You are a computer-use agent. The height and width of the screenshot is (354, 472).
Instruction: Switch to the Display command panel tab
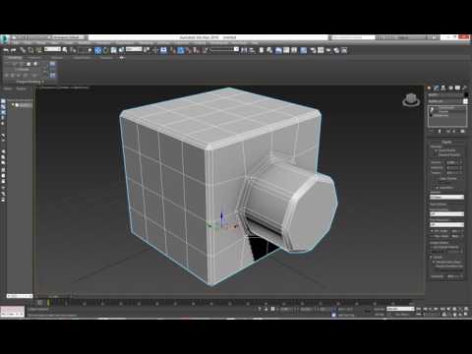[457, 88]
